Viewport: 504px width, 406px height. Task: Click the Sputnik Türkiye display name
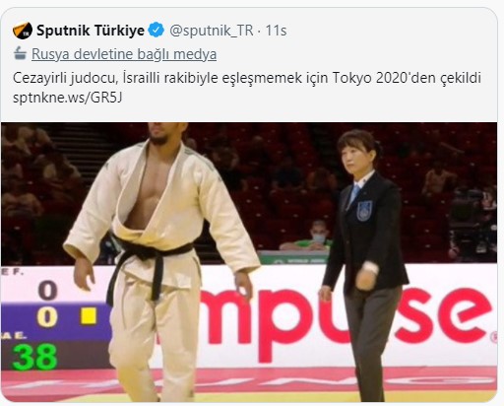(x=91, y=31)
